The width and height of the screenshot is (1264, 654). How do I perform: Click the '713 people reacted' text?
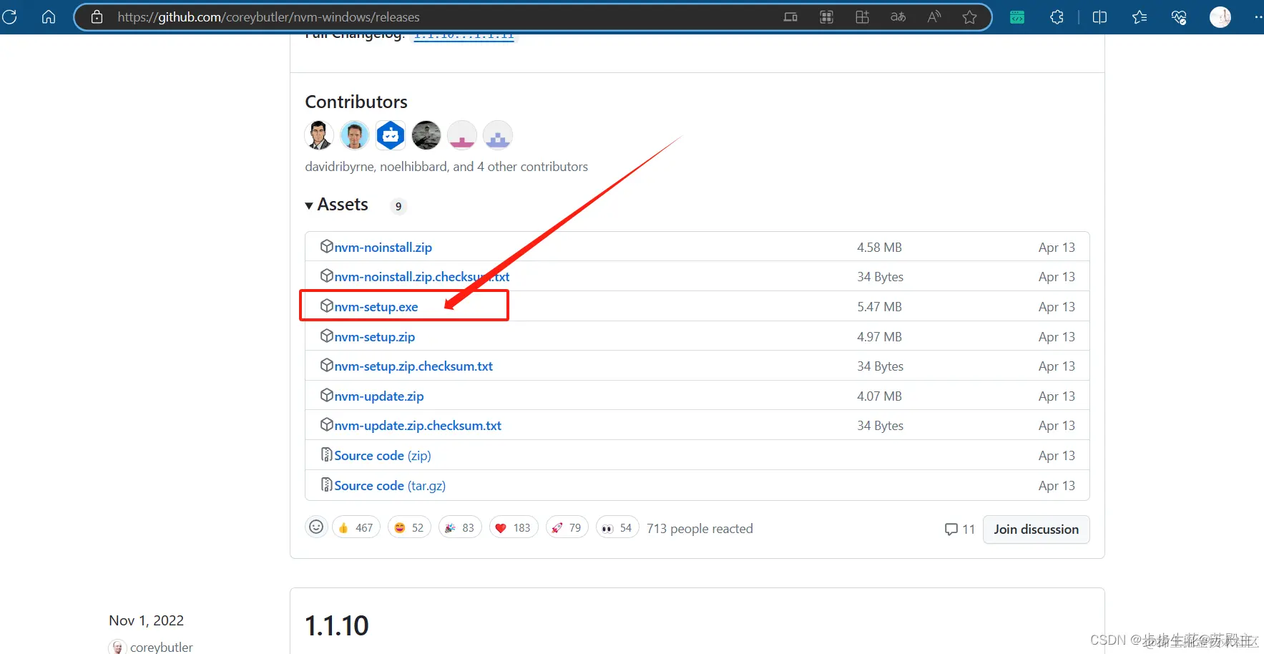[x=700, y=528]
